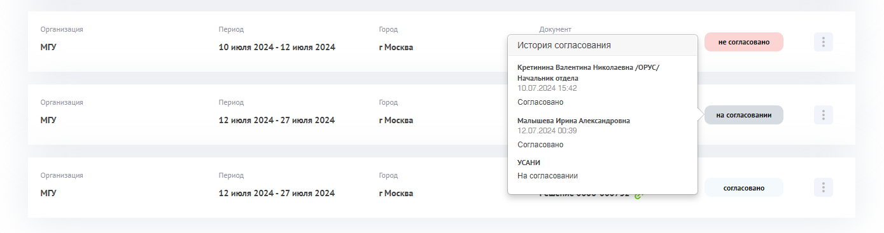
Task: Click МГУ organization in first row
Action: 48,47
